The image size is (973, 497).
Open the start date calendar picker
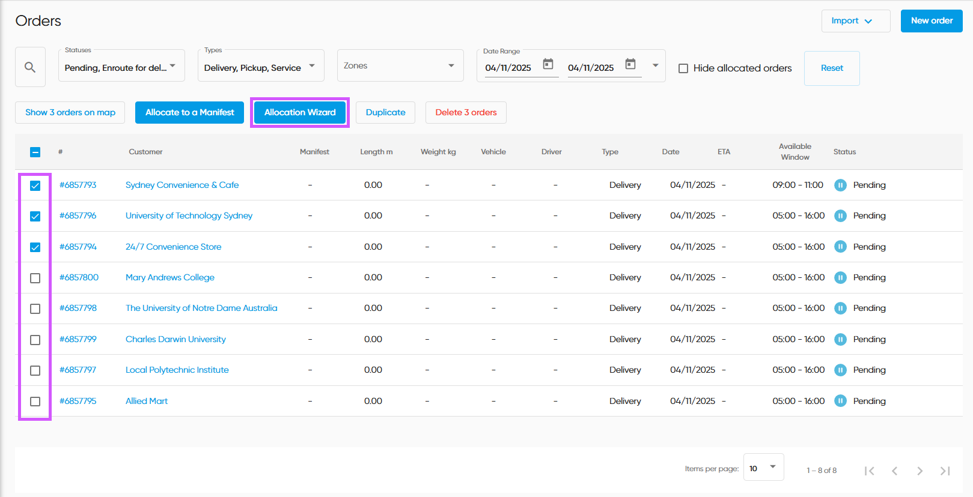point(548,64)
